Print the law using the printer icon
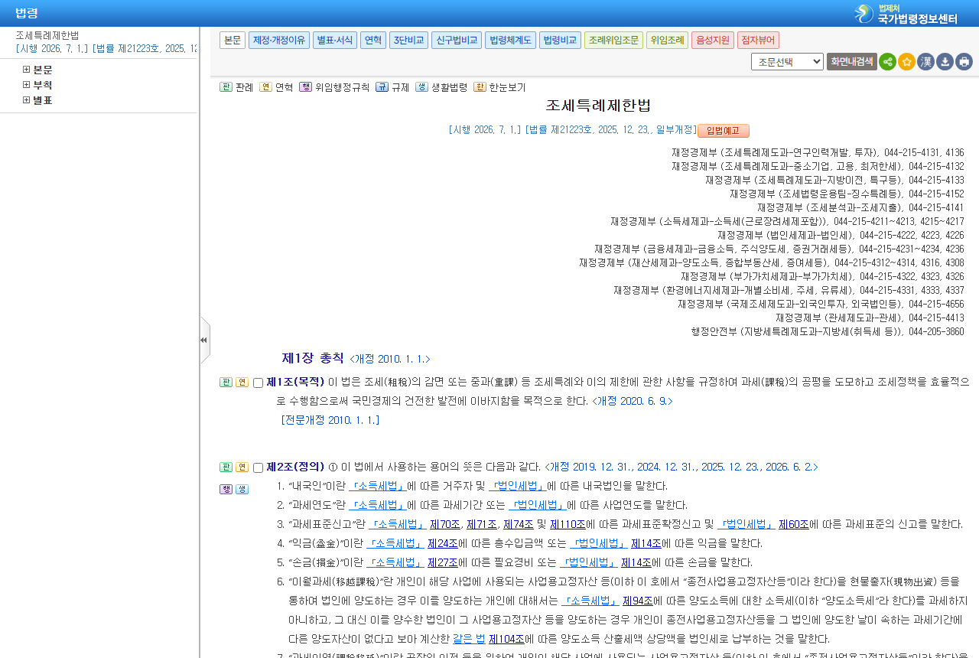 (x=964, y=62)
